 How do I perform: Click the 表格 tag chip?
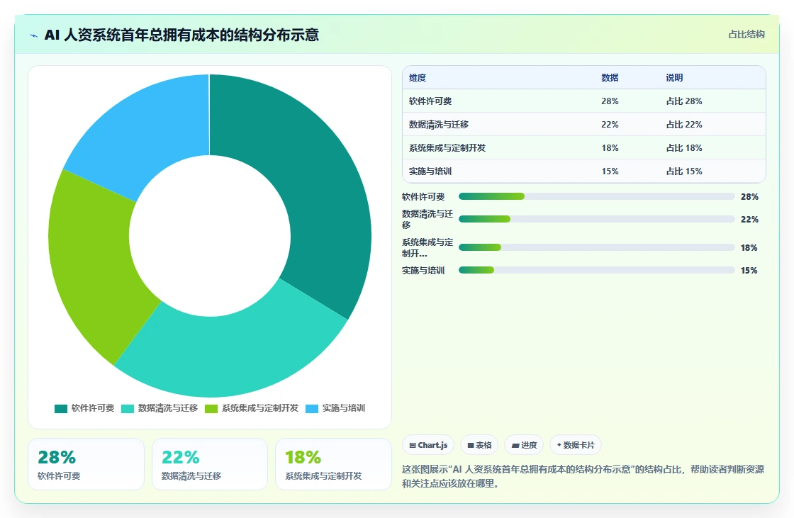tap(479, 445)
